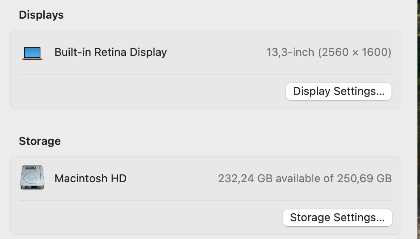Select the Macintosh HD label
Image resolution: width=420 pixels, height=239 pixels.
point(91,178)
